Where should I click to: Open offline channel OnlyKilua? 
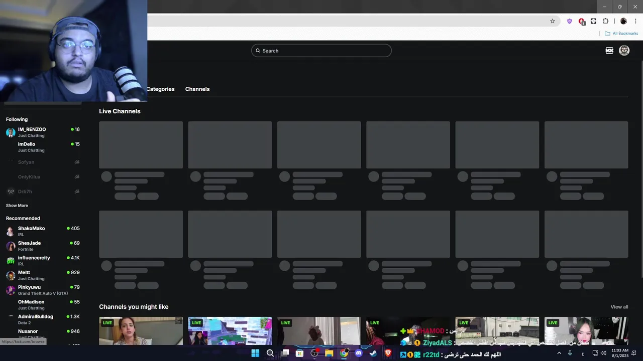(x=43, y=176)
